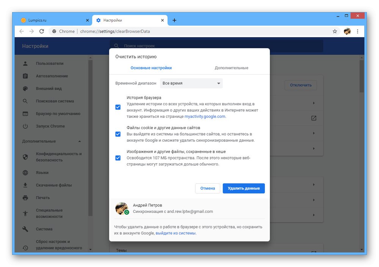Click the Скачанные файлы download icon
Image resolution: width=379 pixels, height=267 pixels.
[x=25, y=185]
